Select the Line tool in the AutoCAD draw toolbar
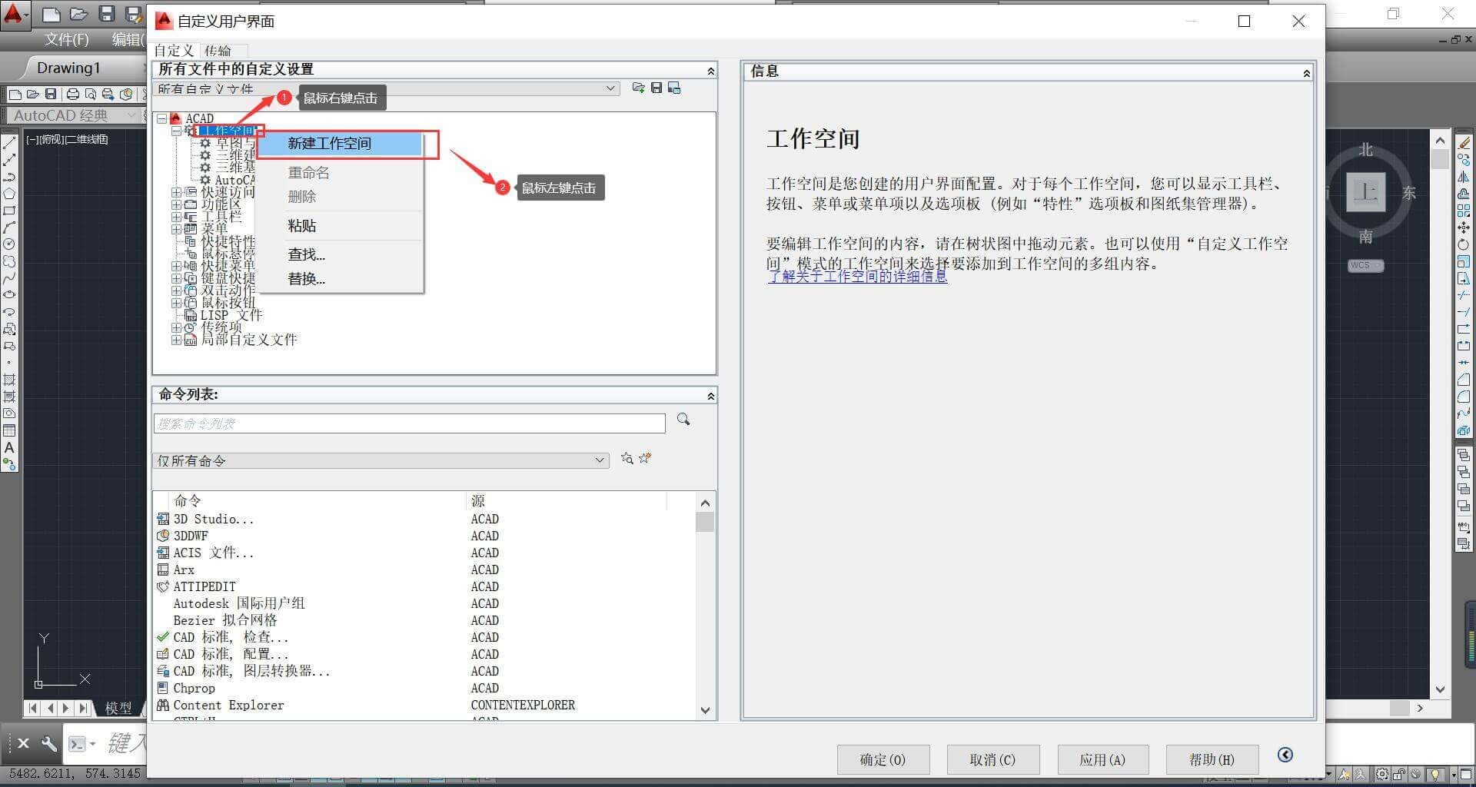Viewport: 1476px width, 787px height. click(x=9, y=143)
